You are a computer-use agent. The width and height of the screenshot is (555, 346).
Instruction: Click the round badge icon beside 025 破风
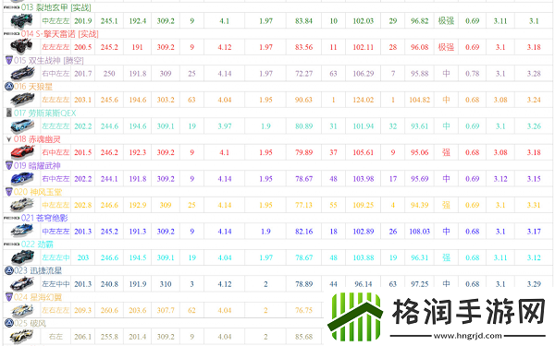coord(9,323)
